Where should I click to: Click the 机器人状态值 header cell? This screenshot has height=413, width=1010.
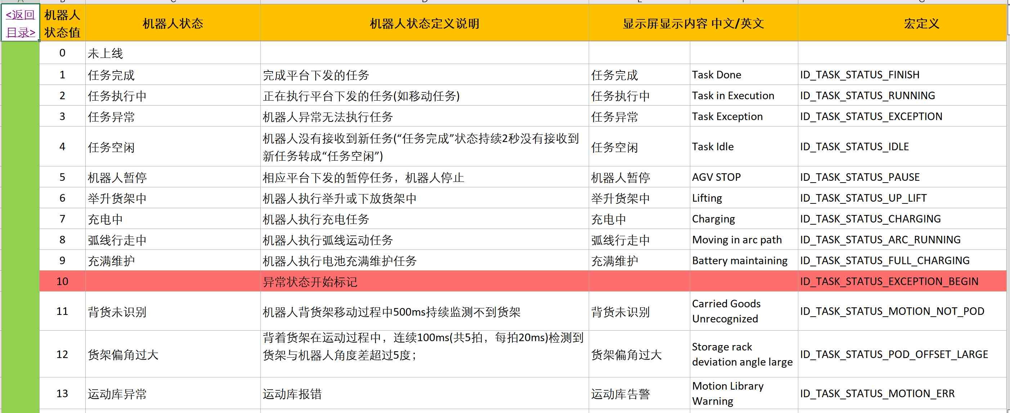tap(62, 23)
